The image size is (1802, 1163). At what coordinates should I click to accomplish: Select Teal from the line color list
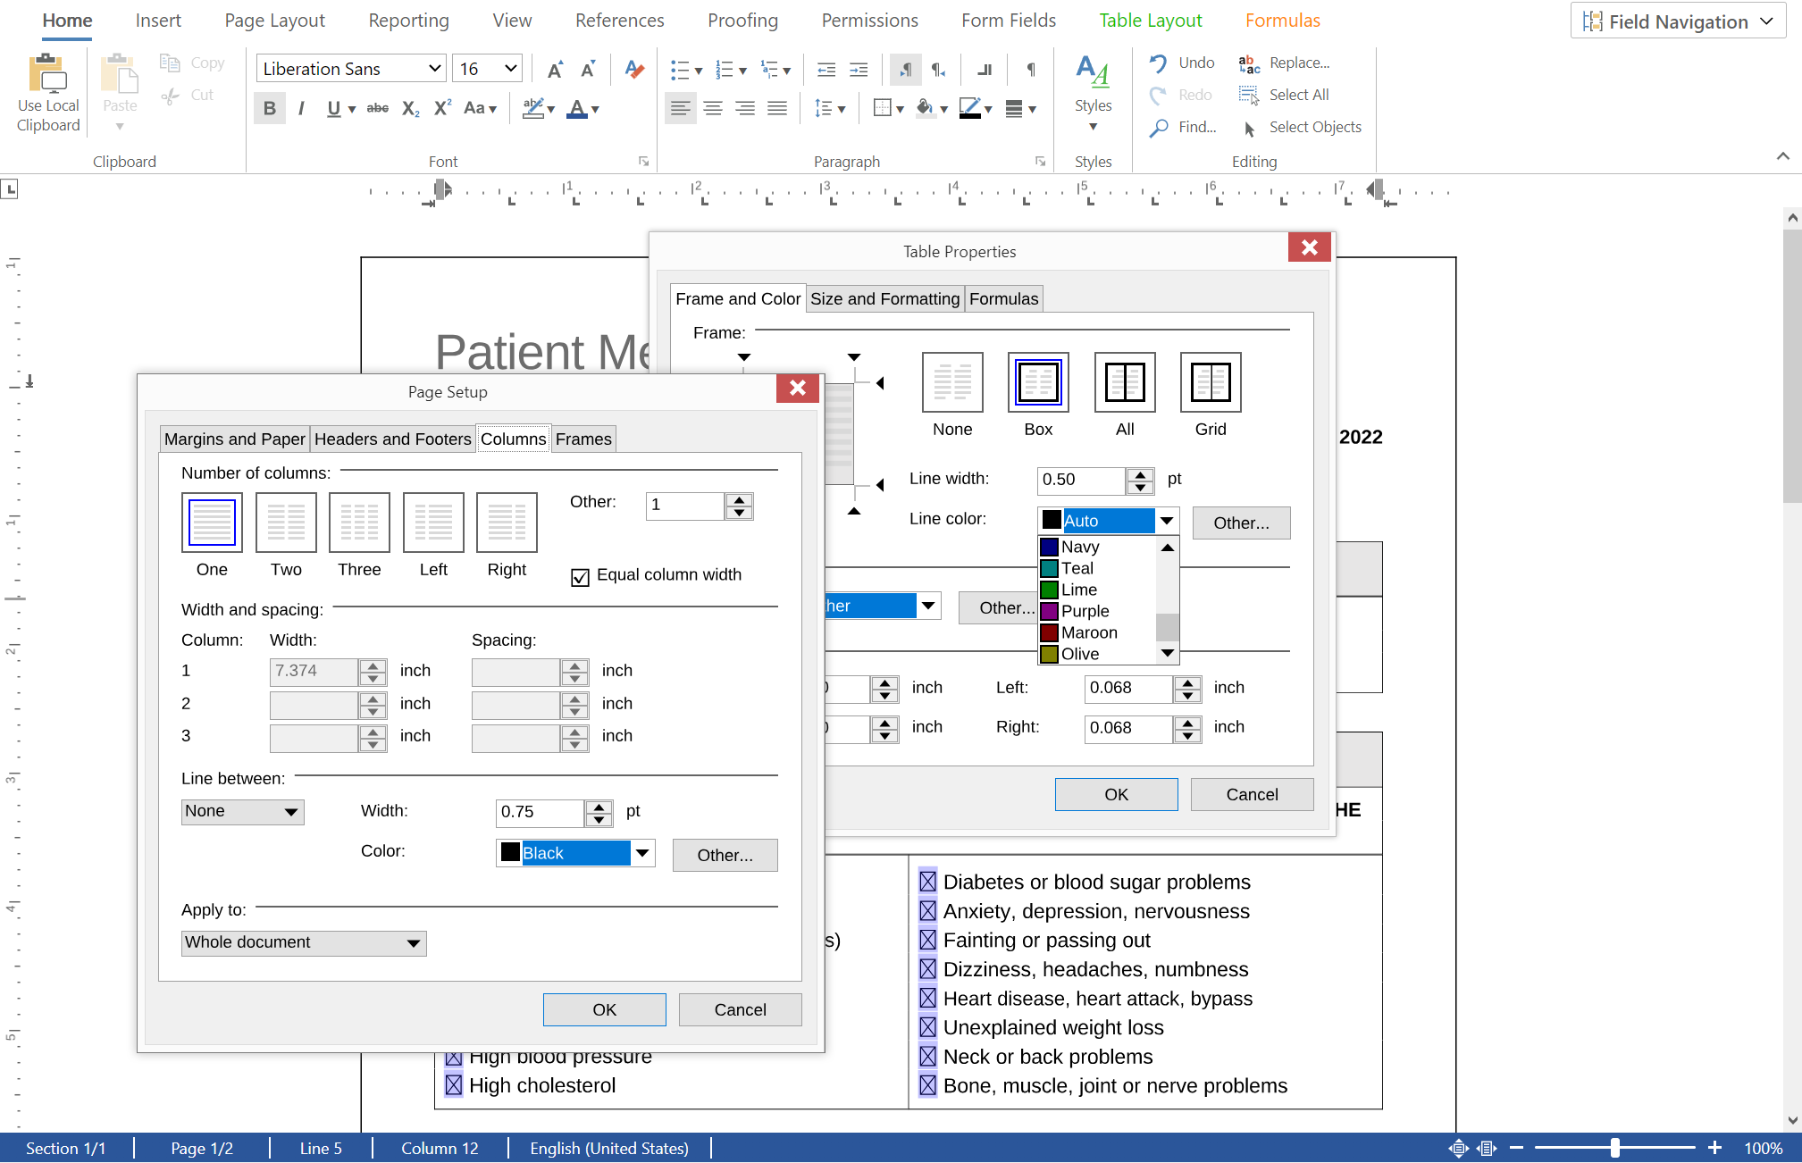(1077, 568)
